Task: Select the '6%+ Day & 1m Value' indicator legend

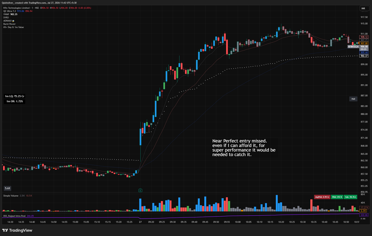Action: (13, 27)
